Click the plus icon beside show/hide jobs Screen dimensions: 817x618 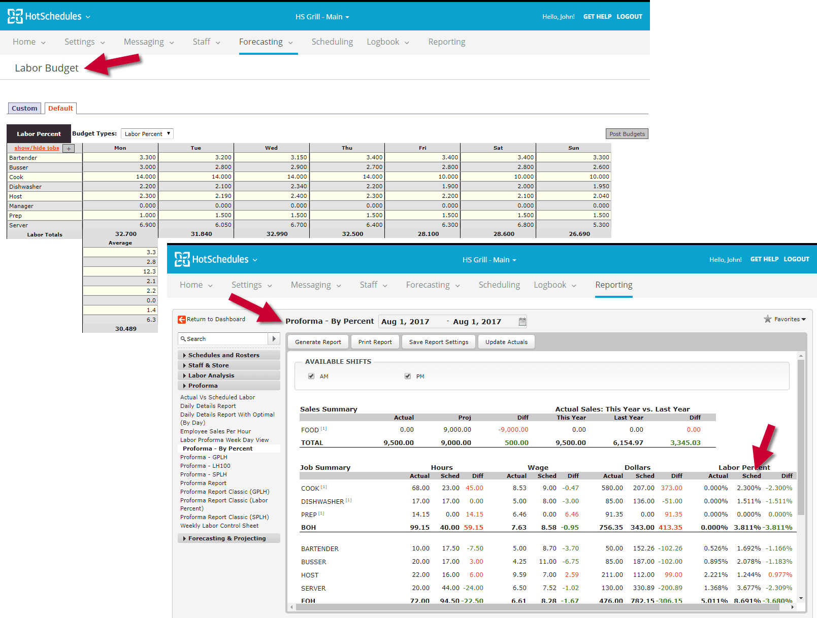[x=69, y=149]
